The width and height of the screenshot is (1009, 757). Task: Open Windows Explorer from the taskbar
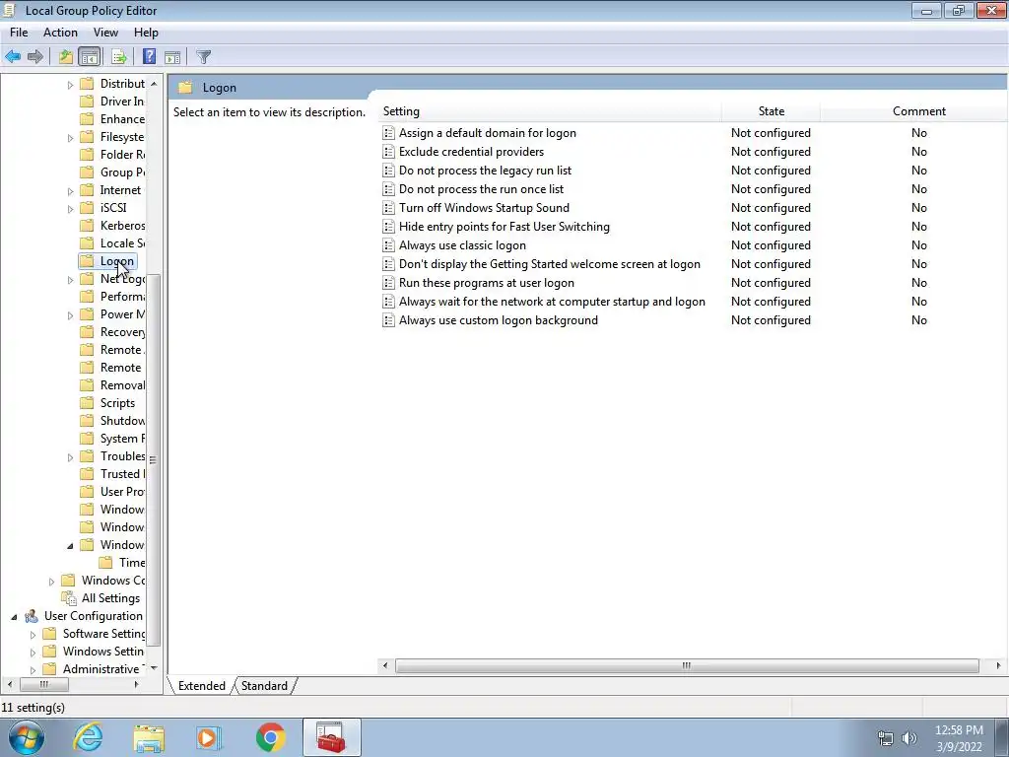(x=149, y=737)
